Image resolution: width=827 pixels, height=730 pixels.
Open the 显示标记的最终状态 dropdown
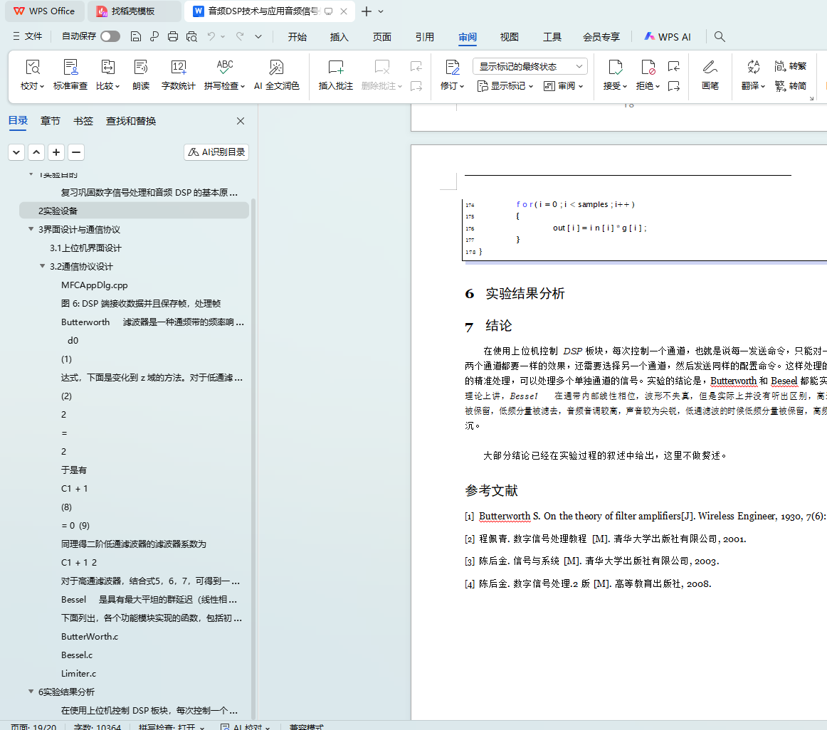(x=530, y=66)
